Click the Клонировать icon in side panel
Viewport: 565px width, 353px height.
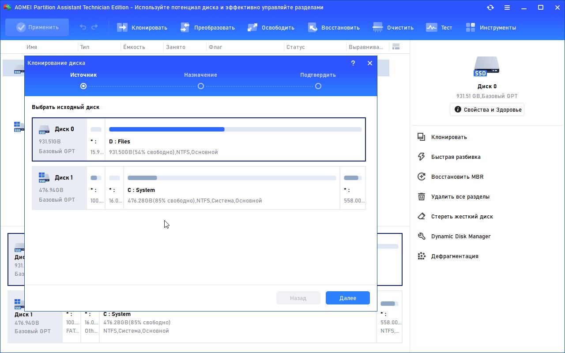422,137
